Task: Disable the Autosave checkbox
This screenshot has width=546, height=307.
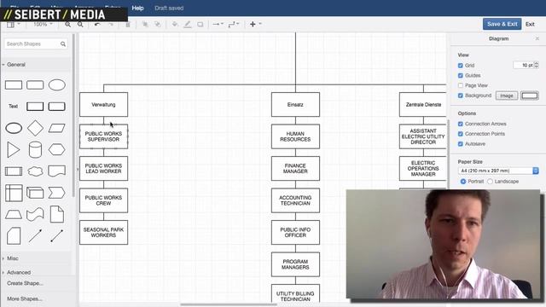Action: point(461,144)
